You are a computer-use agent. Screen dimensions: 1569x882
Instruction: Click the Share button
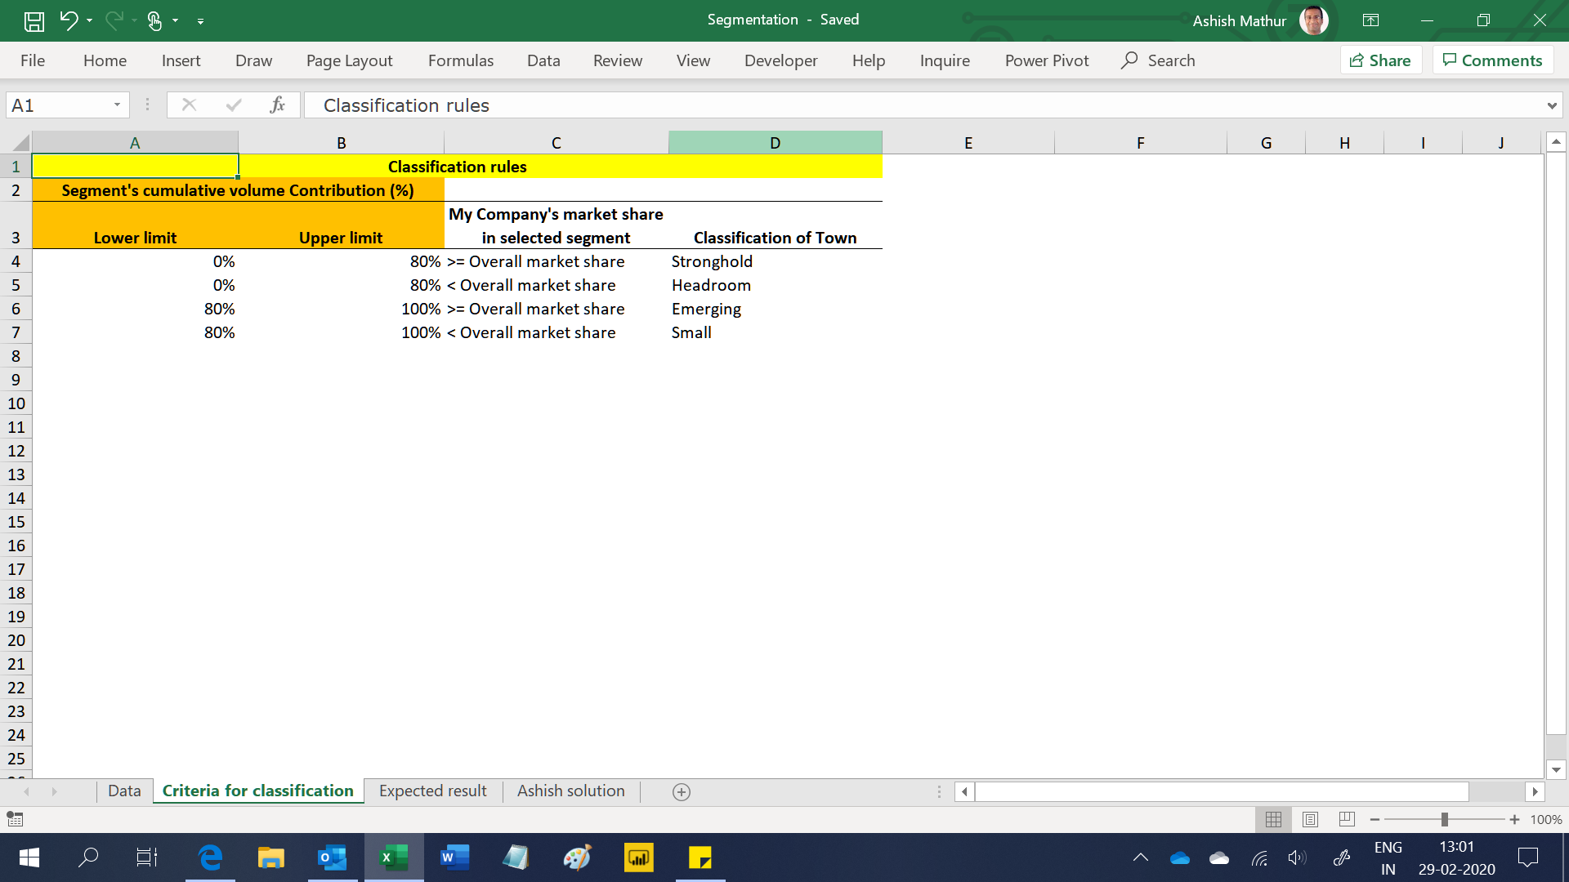[x=1380, y=60]
